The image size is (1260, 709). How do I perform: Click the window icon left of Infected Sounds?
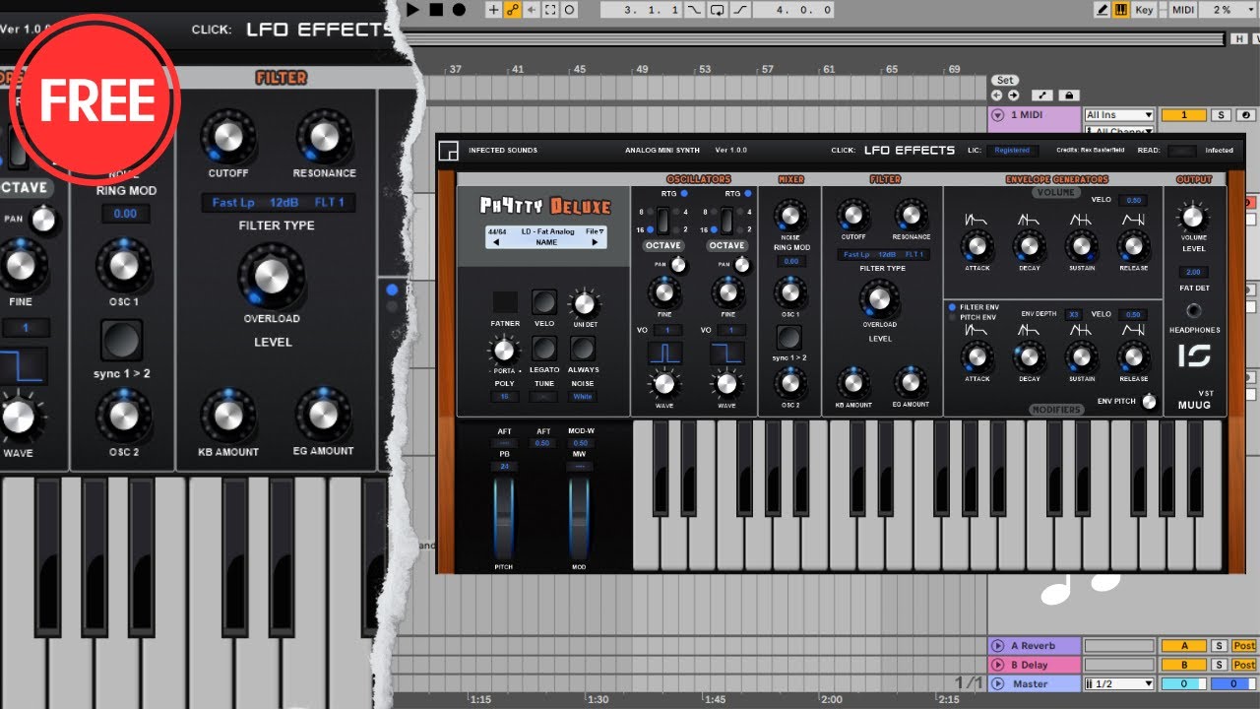point(449,151)
